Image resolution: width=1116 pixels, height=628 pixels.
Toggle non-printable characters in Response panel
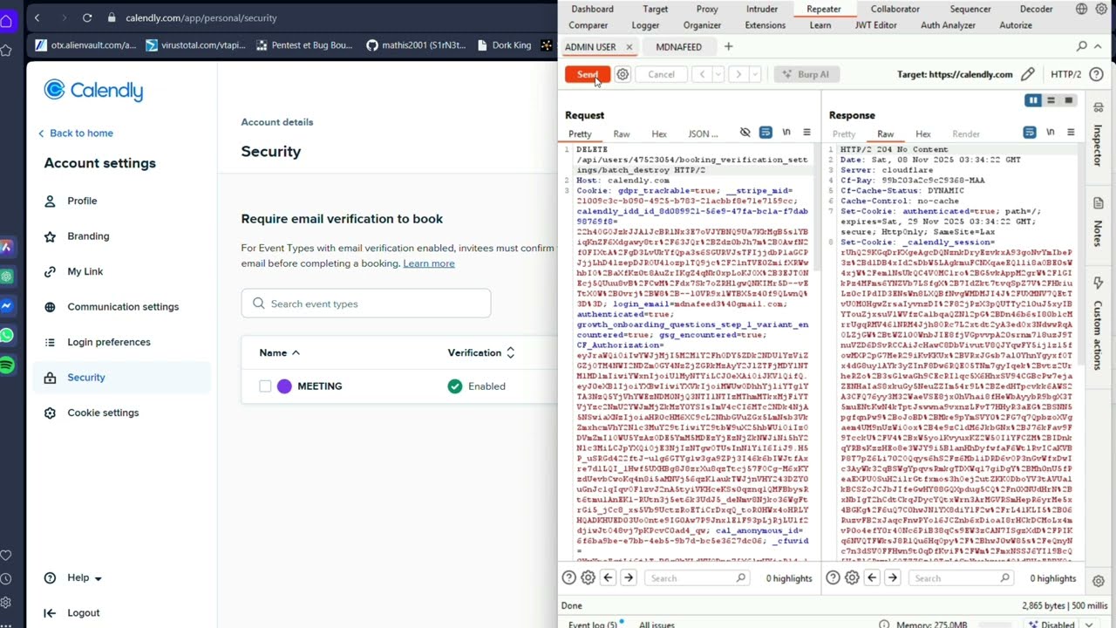[x=1051, y=133]
